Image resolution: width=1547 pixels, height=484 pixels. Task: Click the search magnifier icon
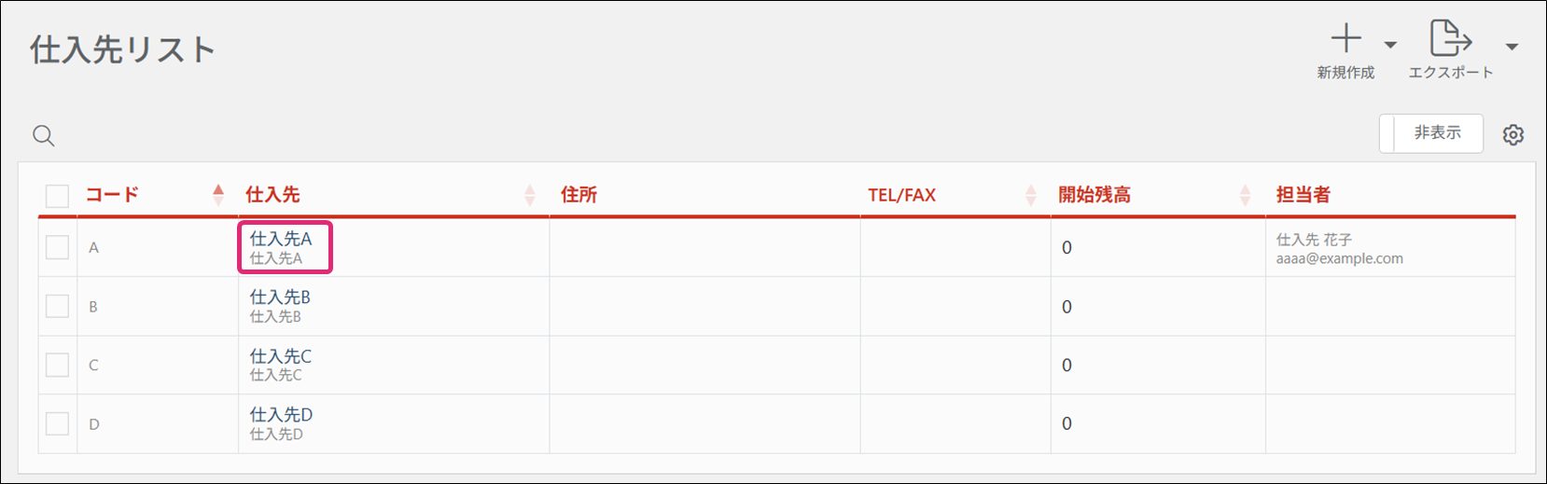pyautogui.click(x=44, y=136)
